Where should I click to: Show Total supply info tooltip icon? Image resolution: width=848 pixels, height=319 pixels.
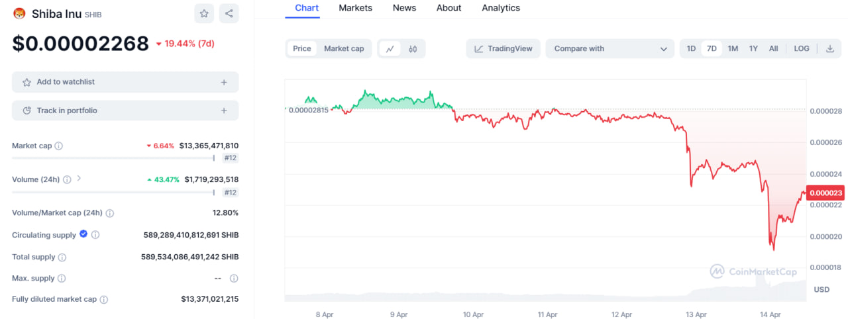[x=62, y=257]
